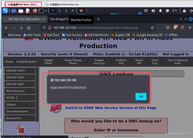Open the Kali Linux bookmark
This screenshot has height=138, width=193.
[13, 35]
